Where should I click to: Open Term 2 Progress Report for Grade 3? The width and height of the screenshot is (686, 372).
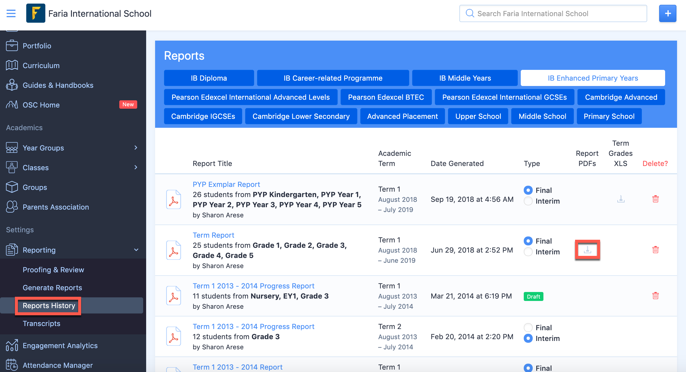[x=254, y=326]
